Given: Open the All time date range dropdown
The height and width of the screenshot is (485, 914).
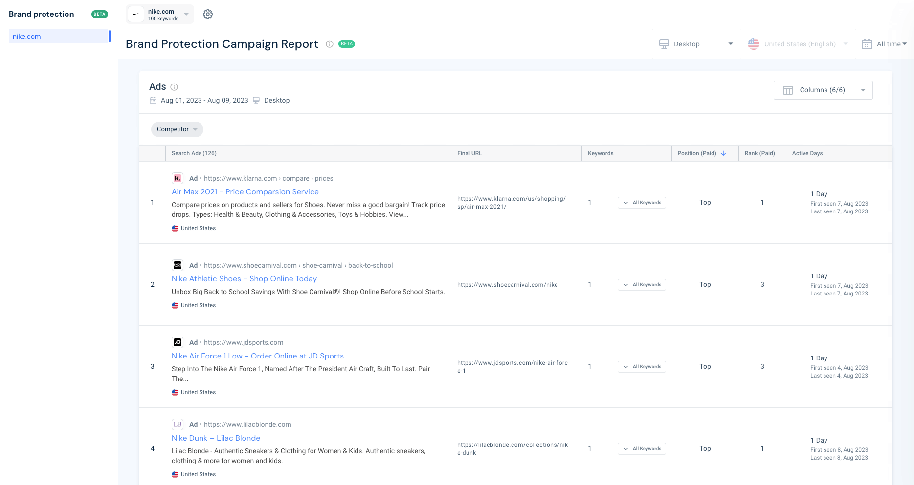Looking at the screenshot, I should click(884, 44).
